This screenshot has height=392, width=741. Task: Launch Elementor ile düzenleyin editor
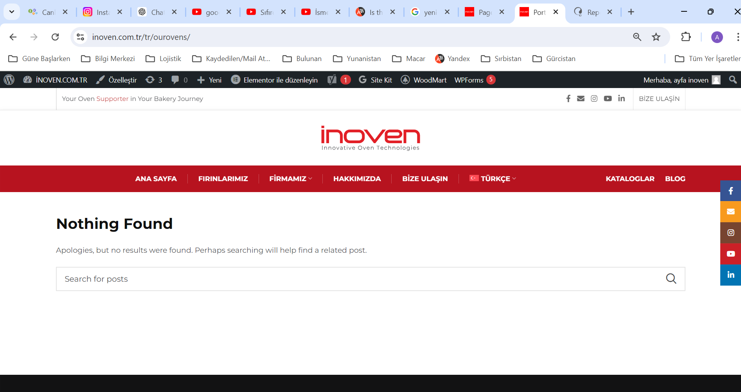(274, 80)
